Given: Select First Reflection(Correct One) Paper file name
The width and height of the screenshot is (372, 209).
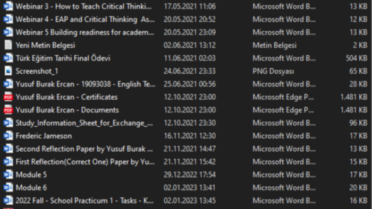Looking at the screenshot, I should pos(85,162).
